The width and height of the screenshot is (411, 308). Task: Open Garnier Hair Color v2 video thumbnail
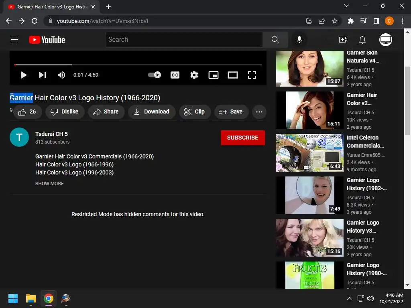309,110
